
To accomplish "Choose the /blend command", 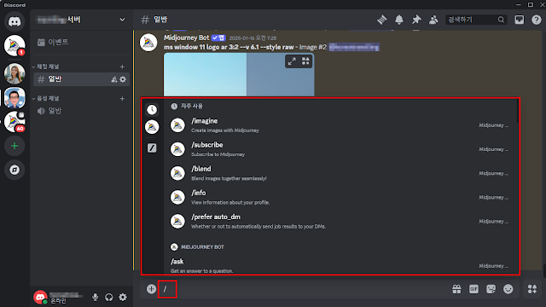I will pyautogui.click(x=340, y=173).
